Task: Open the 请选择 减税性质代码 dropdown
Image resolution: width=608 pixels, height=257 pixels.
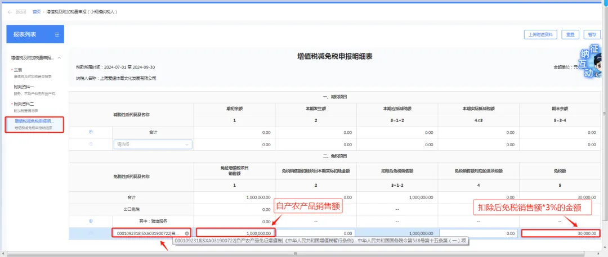Action: [x=153, y=144]
